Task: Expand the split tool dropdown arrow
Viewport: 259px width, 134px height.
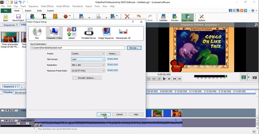Action: 249,78
